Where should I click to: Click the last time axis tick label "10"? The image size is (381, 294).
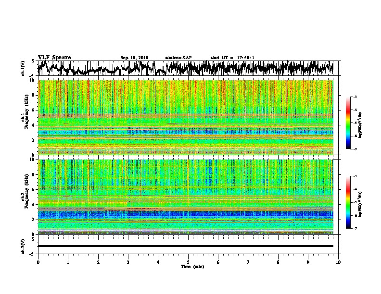pyautogui.click(x=338, y=262)
